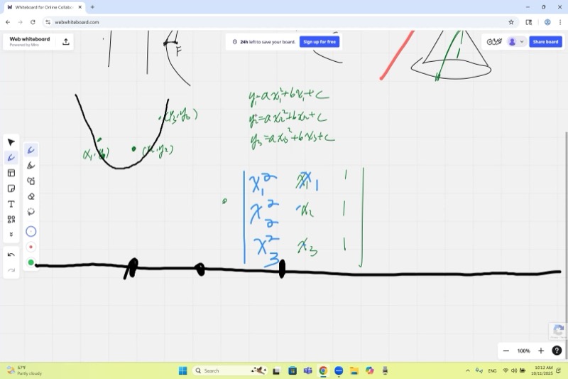Open the frames template tool

pos(11,173)
